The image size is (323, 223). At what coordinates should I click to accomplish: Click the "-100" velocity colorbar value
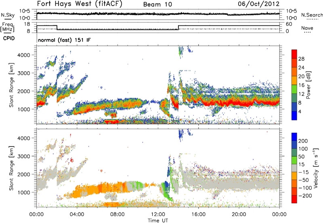point(305,188)
